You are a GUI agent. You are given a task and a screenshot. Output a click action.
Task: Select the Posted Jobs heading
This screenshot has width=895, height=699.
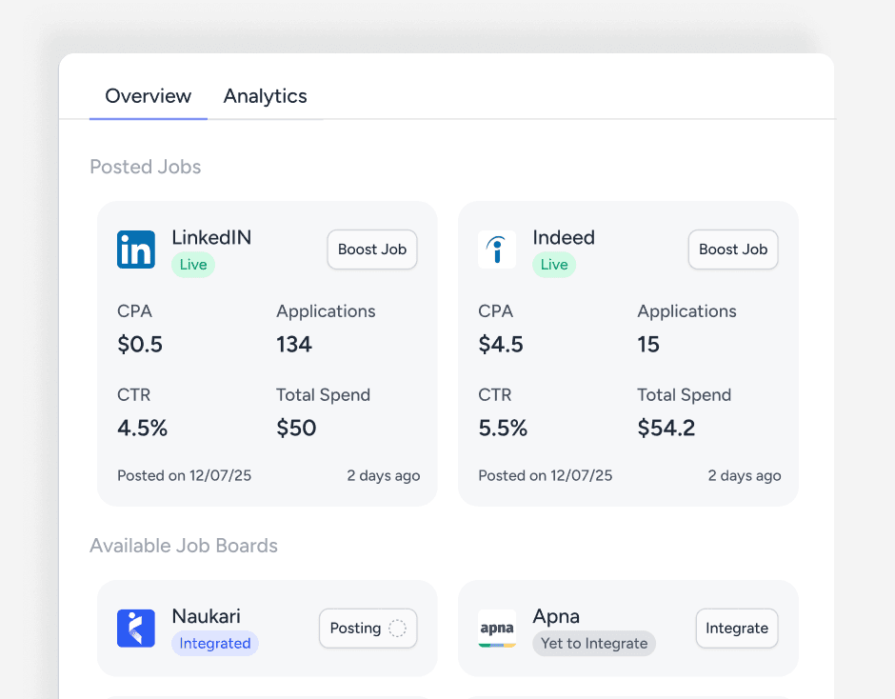point(146,167)
